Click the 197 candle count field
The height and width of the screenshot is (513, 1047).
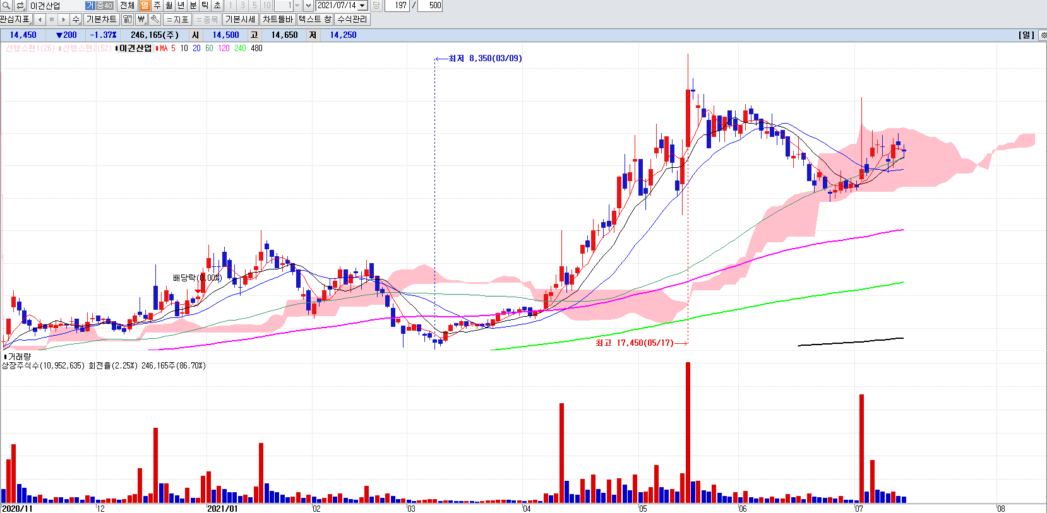397,6
